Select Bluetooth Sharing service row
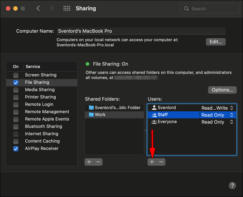Screen dimensions: 243x197 (42, 126)
